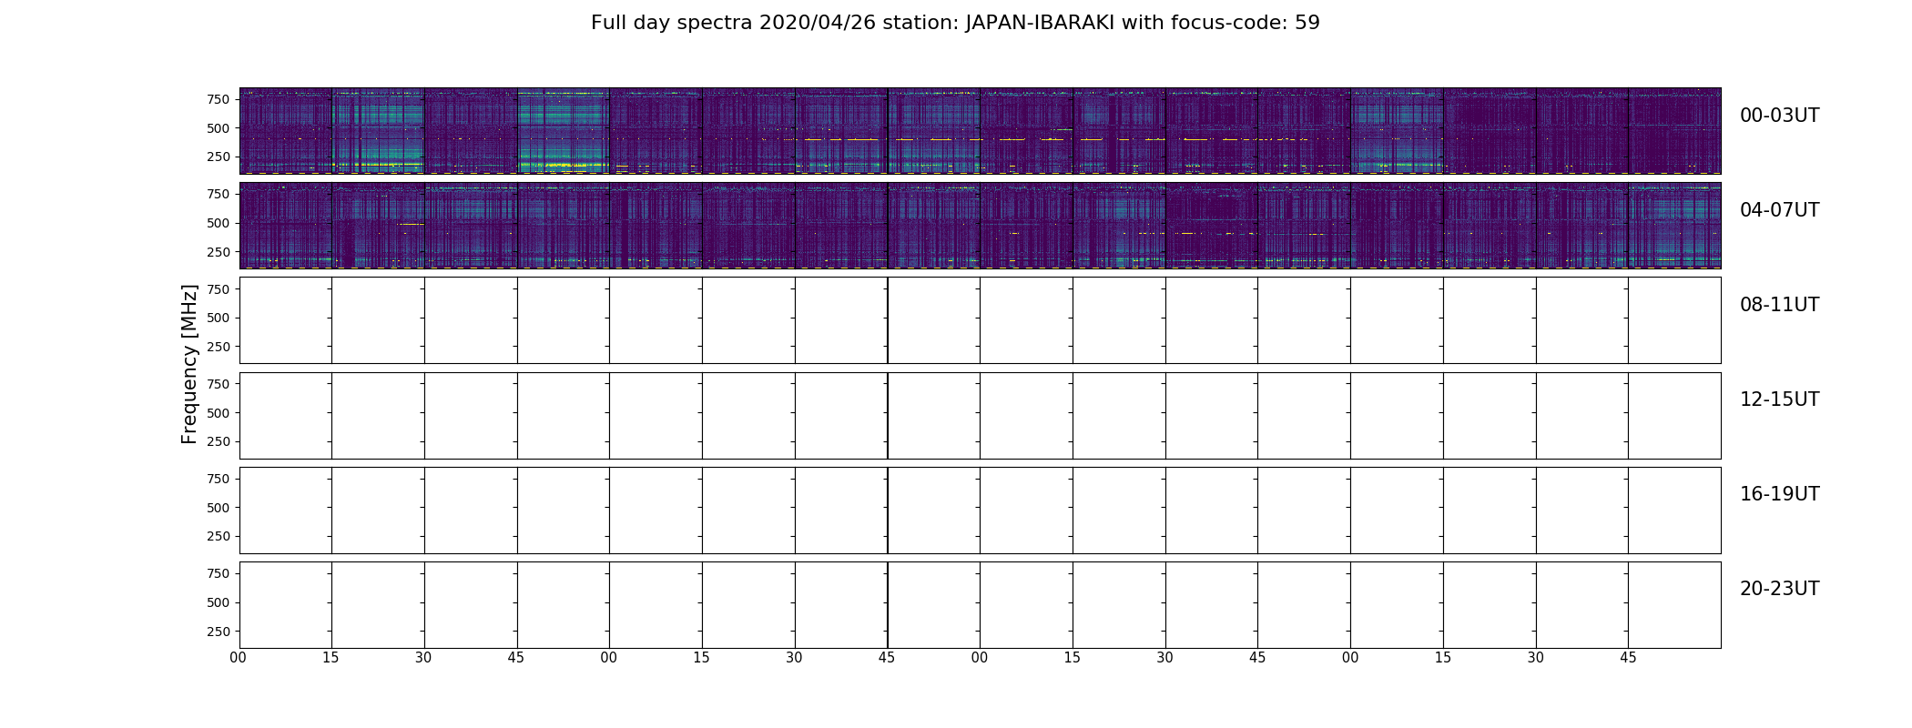
Task: Click the 04-07UT spectrogram panel
Action: (x=980, y=226)
